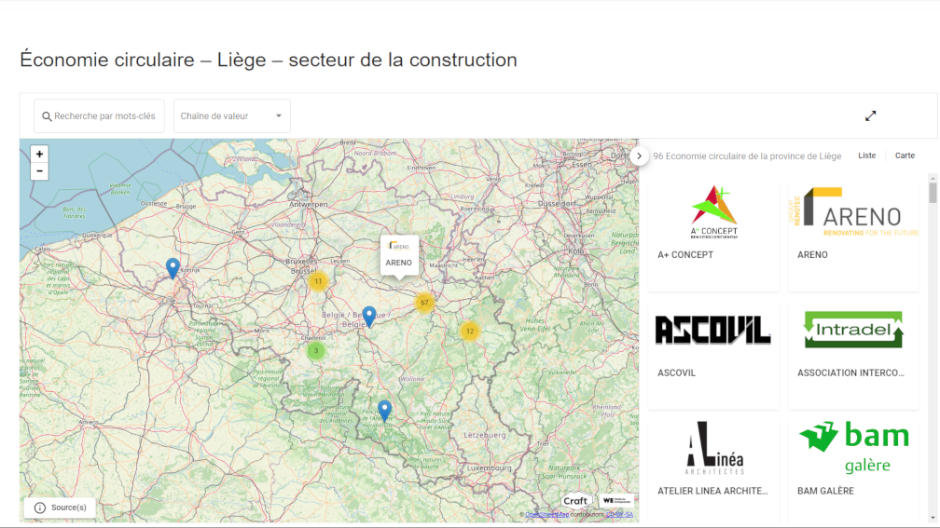
Task: Collapse the results panel with chevron arrow
Action: click(x=639, y=156)
